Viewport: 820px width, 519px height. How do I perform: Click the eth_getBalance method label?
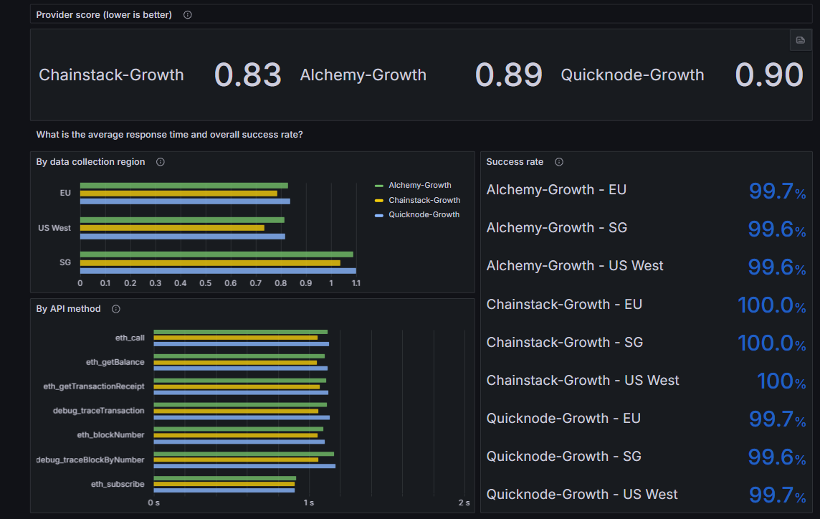(115, 362)
